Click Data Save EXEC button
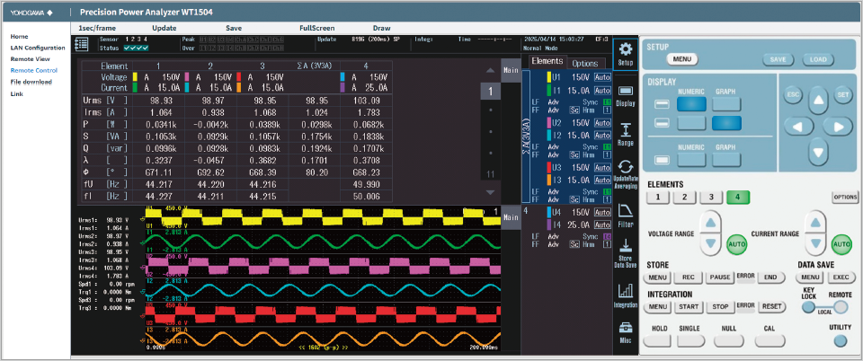 (840, 277)
